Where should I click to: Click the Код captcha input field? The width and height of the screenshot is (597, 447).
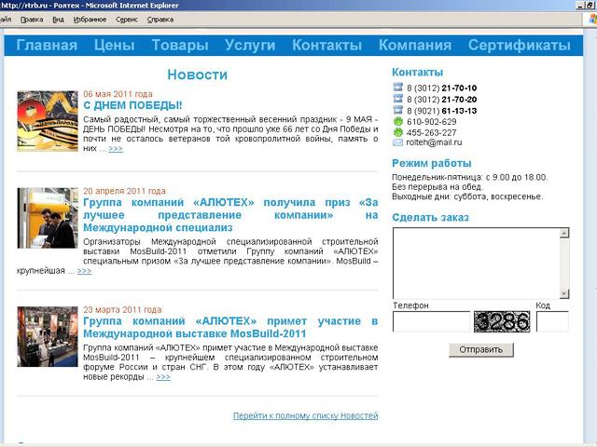point(552,321)
